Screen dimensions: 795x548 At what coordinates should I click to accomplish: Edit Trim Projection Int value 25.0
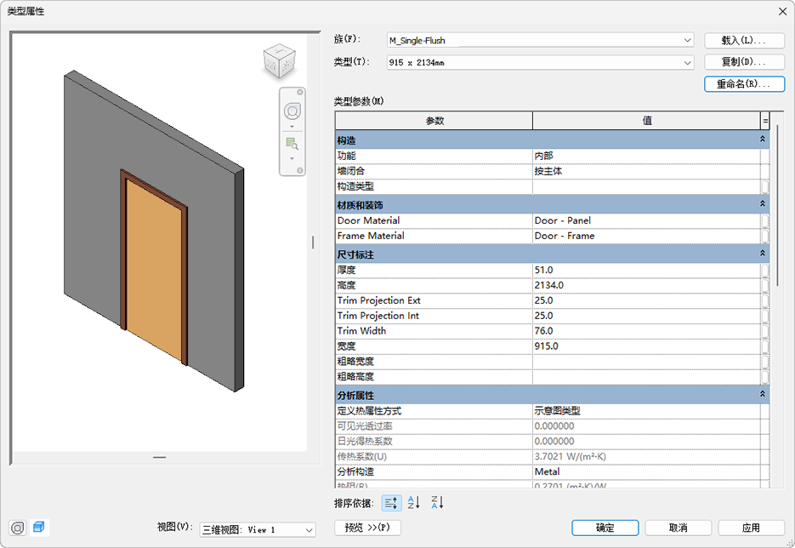646,316
